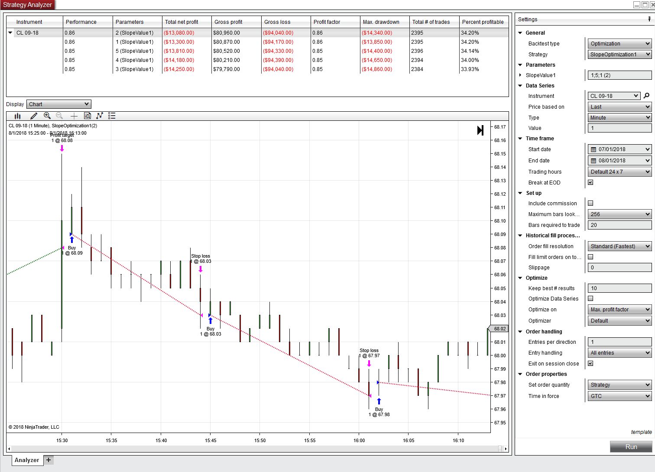Open the Set order quantity dropdown

point(620,385)
